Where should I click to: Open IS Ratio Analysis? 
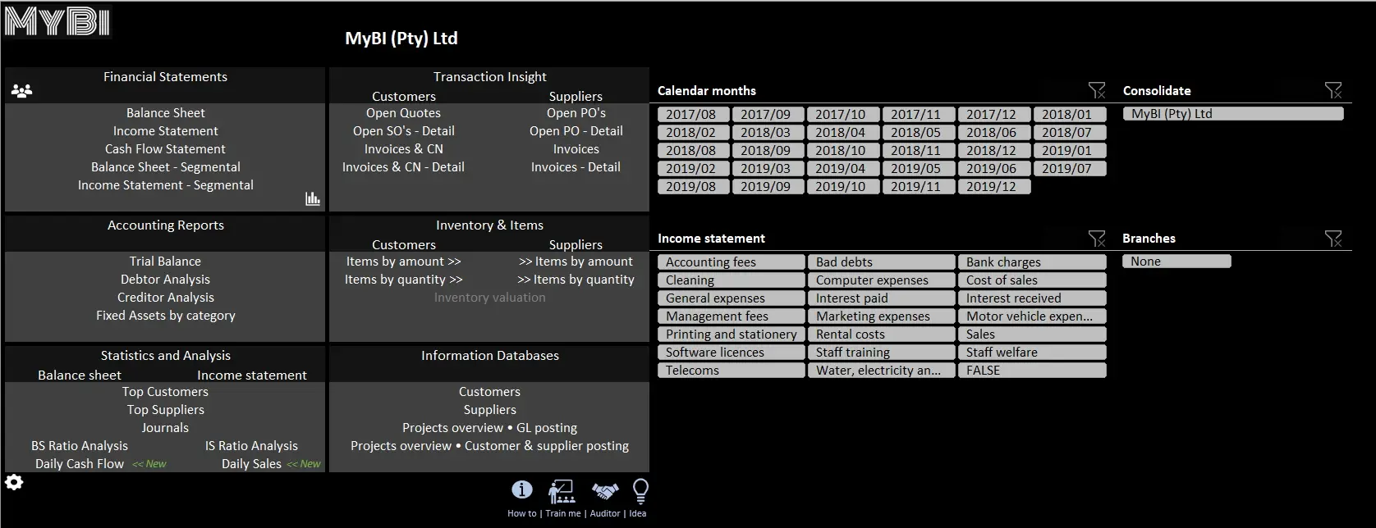[x=252, y=446]
